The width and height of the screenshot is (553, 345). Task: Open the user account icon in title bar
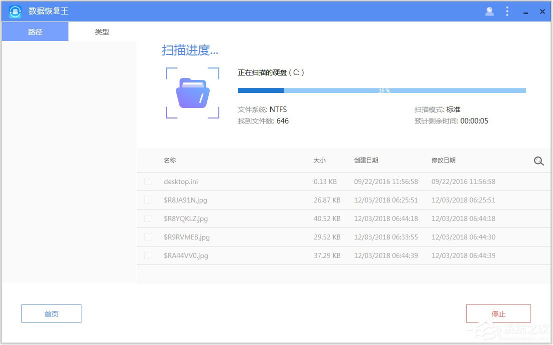point(489,11)
